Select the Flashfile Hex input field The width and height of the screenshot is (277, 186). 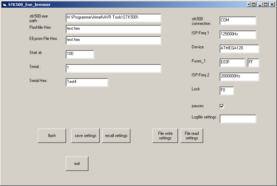[113, 29]
